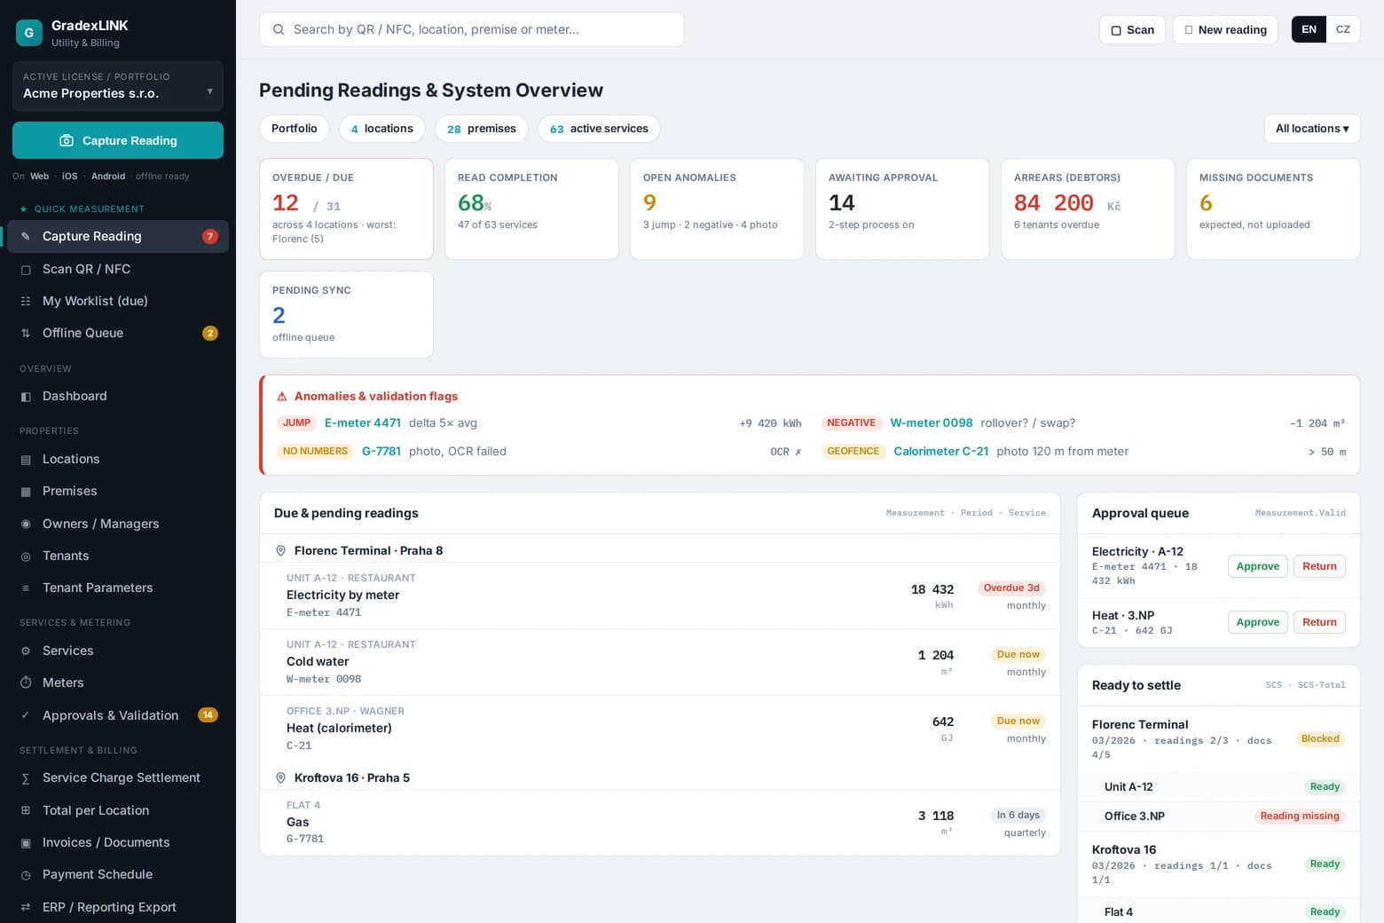Click the Offline Queue sync arrows icon
The height and width of the screenshot is (923, 1384).
26,333
